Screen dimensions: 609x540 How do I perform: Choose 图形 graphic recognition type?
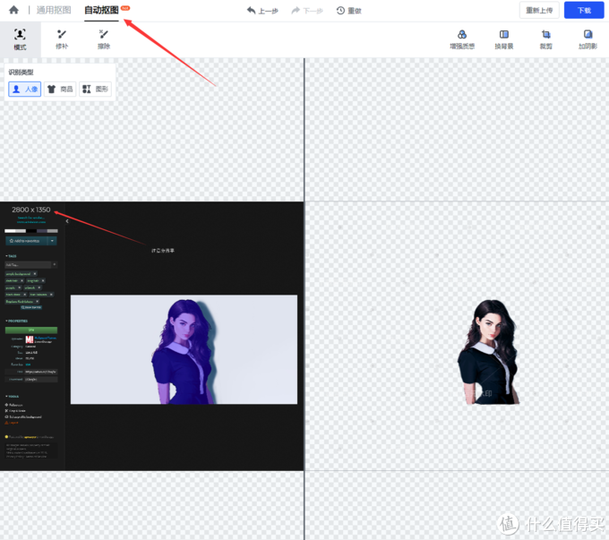(95, 90)
